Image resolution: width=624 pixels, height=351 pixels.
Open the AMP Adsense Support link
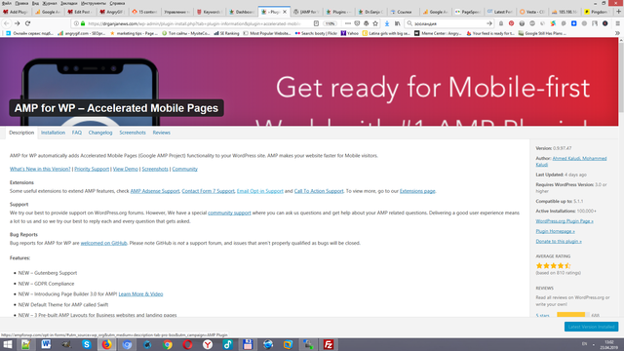point(155,191)
